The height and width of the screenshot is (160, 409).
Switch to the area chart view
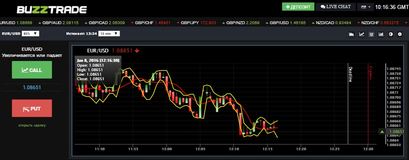352,34
